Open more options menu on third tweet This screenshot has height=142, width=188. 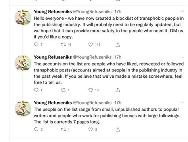pyautogui.click(x=182, y=103)
